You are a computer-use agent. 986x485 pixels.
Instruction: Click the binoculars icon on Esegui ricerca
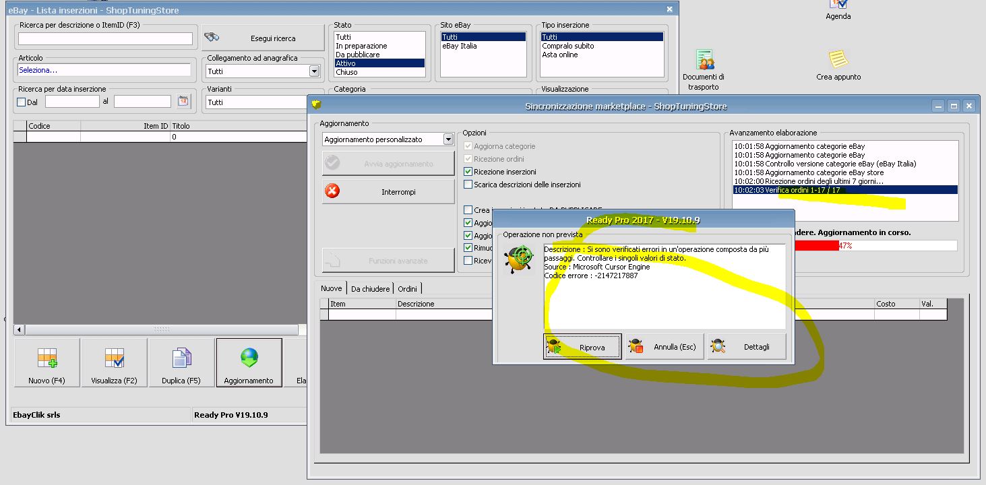[212, 38]
